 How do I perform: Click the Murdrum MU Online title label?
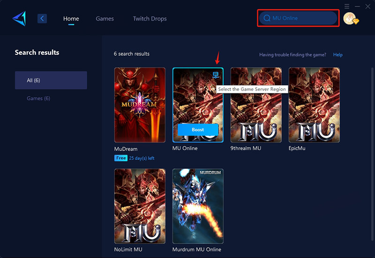pyautogui.click(x=197, y=250)
